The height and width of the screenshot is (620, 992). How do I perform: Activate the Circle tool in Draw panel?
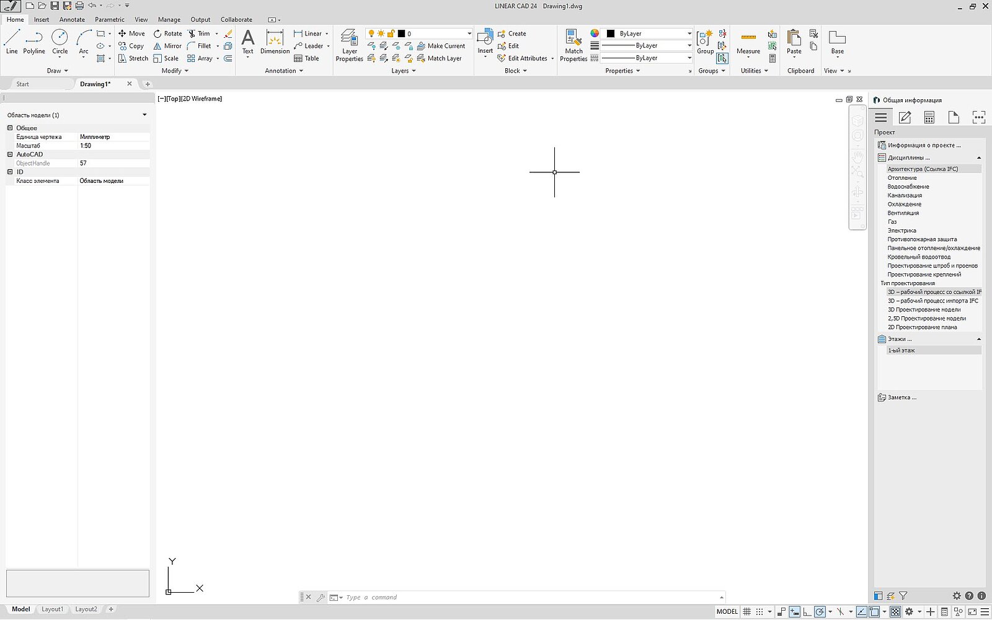point(60,42)
